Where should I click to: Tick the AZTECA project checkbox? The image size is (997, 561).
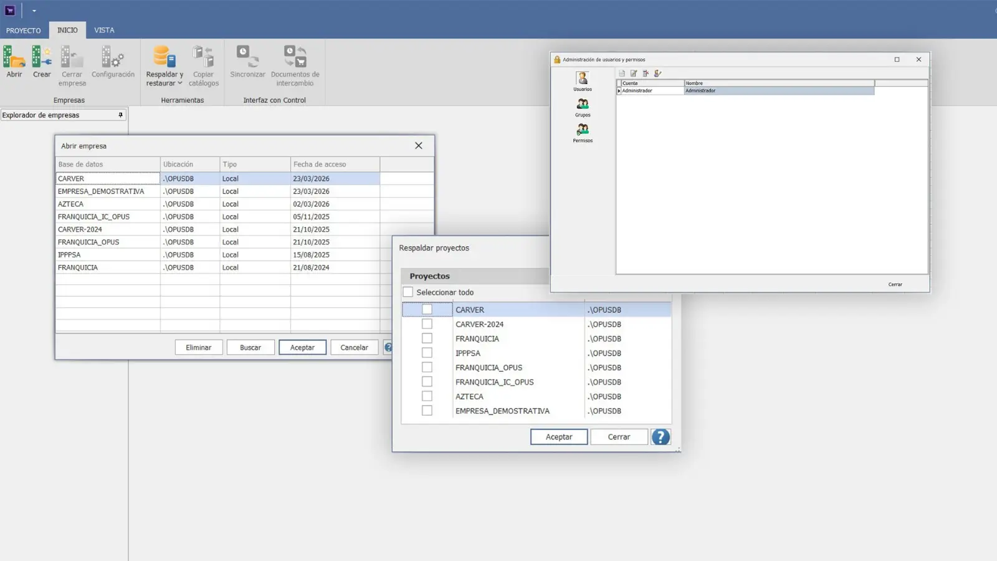coord(427,396)
